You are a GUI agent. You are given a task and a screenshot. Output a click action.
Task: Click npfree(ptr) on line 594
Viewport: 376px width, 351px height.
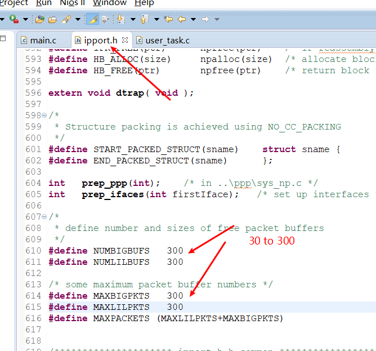point(230,70)
